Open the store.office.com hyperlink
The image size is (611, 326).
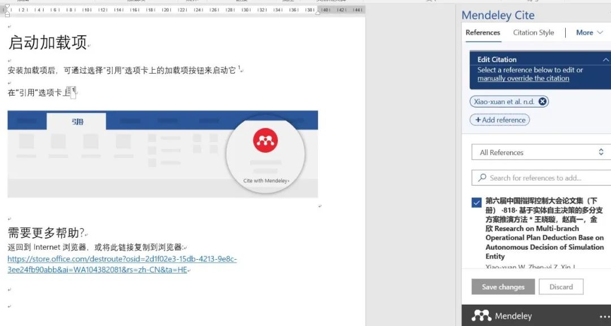pyautogui.click(x=122, y=264)
